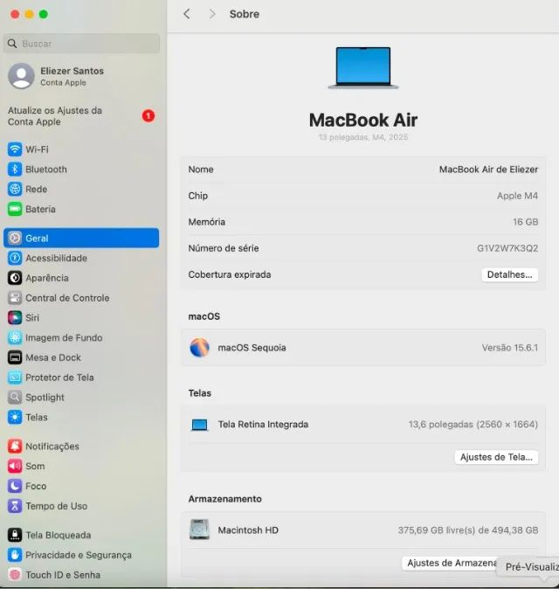
Task: Open the Protetor de Tela icon
Action: point(15,378)
